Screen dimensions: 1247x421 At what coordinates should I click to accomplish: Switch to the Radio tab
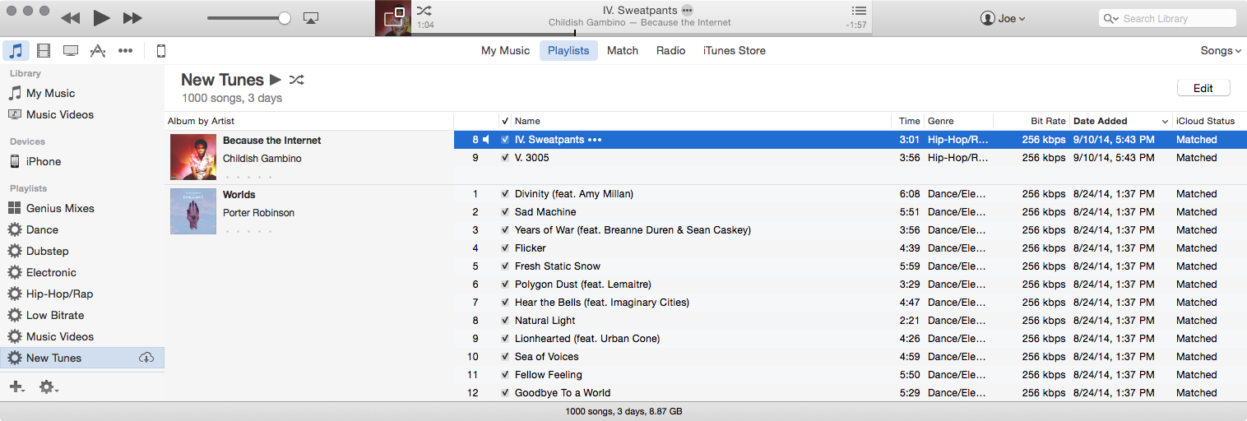670,50
